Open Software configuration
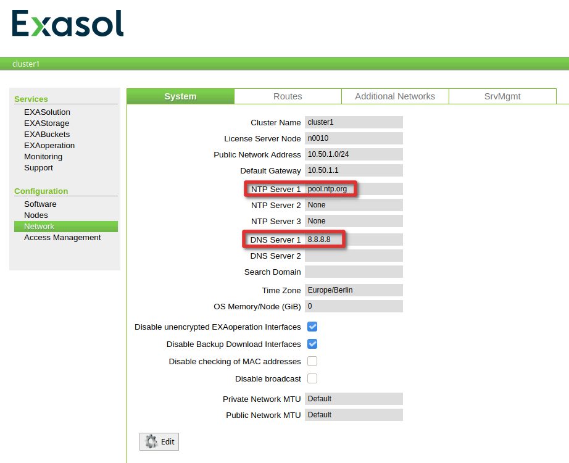Viewport: 569px width, 463px height. click(x=40, y=204)
